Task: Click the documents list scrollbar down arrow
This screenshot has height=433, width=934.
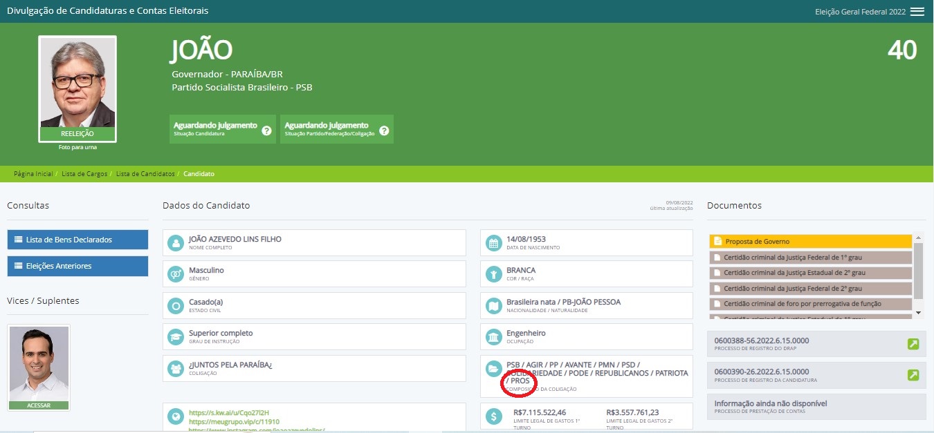Action: pyautogui.click(x=918, y=313)
